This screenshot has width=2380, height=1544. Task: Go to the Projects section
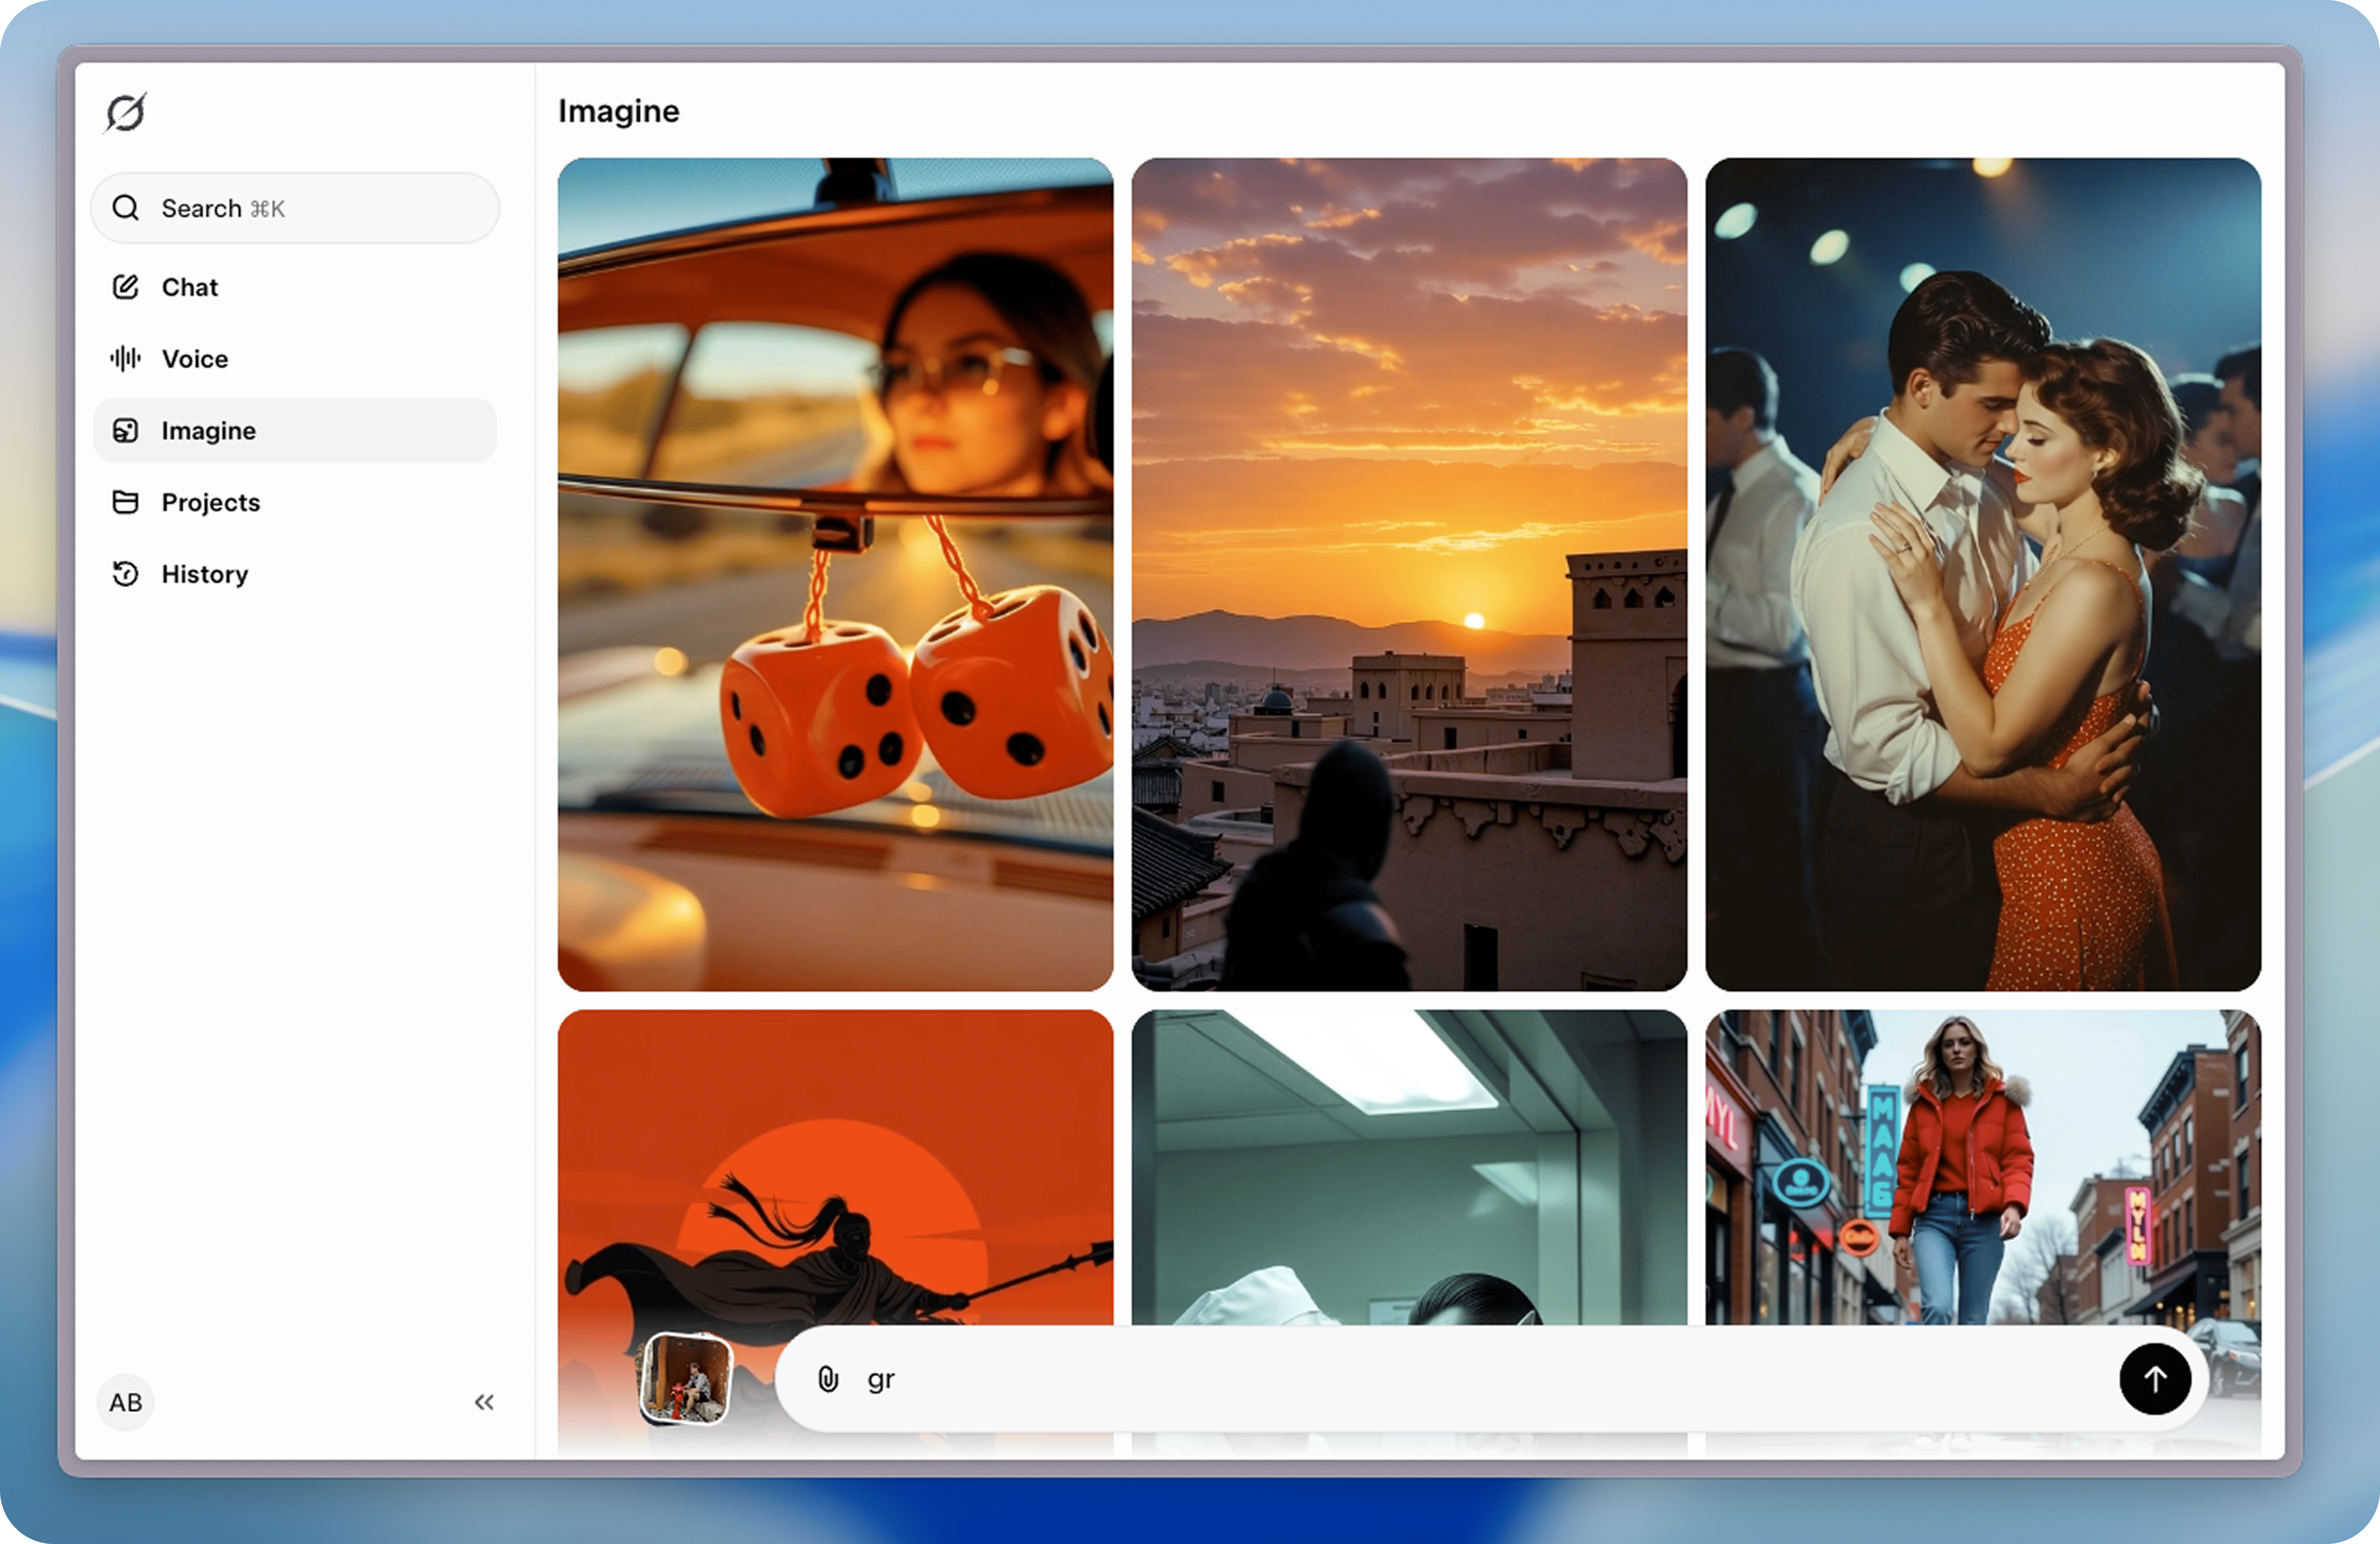coord(211,502)
